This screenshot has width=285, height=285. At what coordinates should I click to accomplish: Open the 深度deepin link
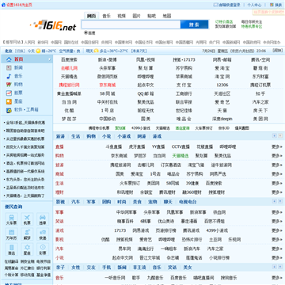click(222, 119)
